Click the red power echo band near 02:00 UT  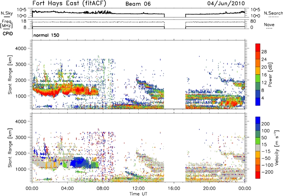[x=49, y=92]
